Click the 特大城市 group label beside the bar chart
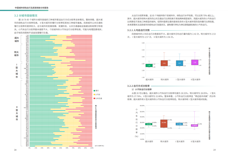230x163 pixels. pos(17,54)
